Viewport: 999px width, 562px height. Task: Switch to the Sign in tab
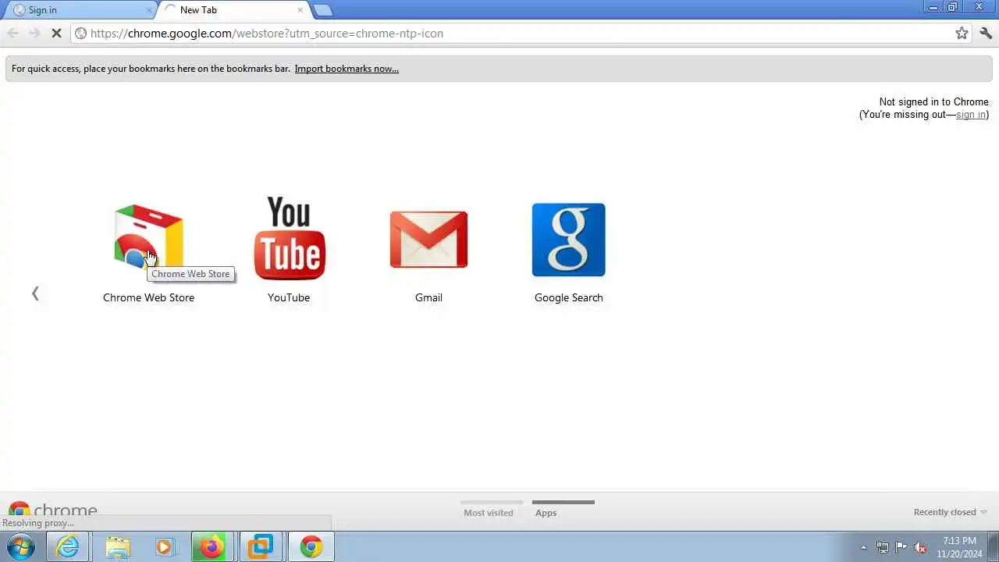(80, 10)
